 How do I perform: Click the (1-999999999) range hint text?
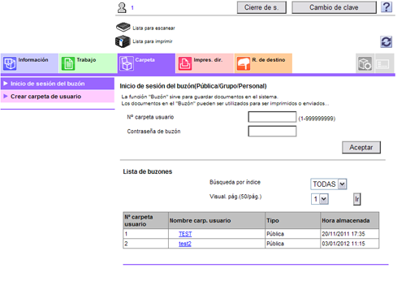tap(317, 119)
